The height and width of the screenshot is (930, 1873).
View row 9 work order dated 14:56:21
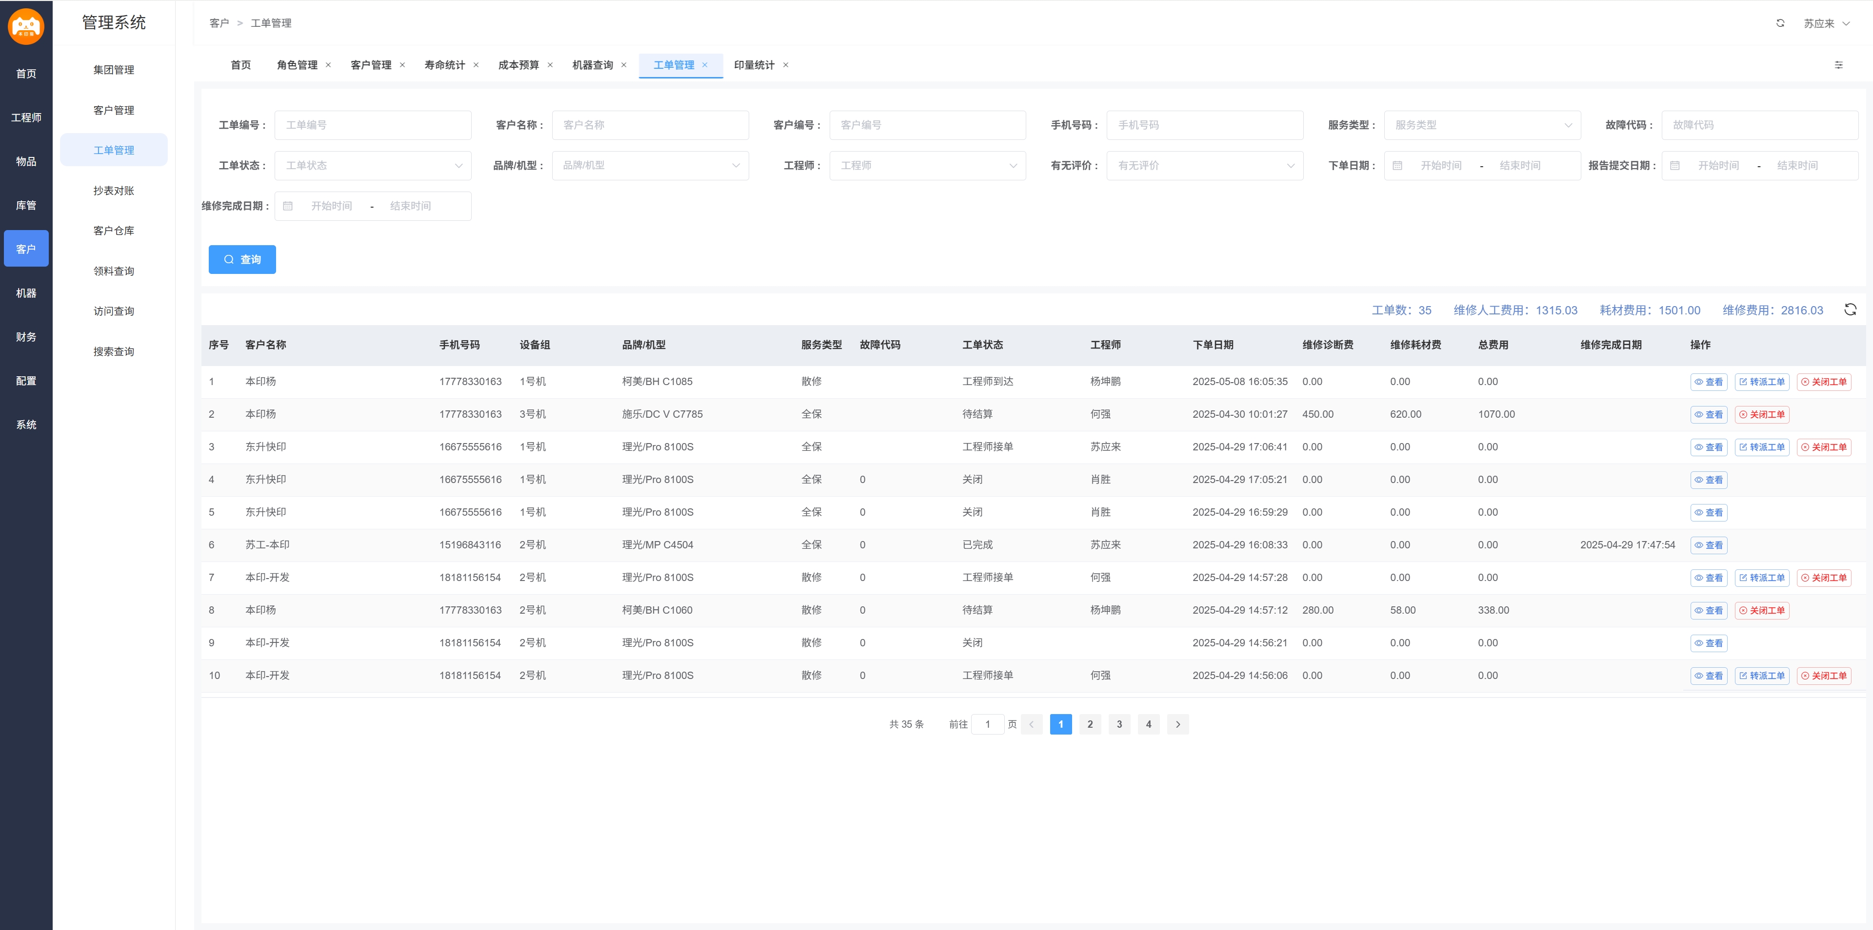pos(1709,644)
